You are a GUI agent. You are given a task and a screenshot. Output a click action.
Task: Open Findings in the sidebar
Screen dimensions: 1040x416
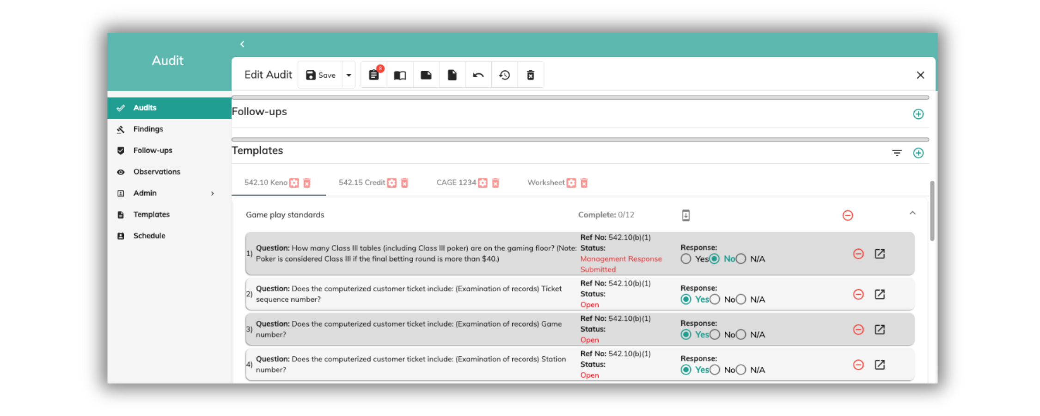click(x=148, y=129)
